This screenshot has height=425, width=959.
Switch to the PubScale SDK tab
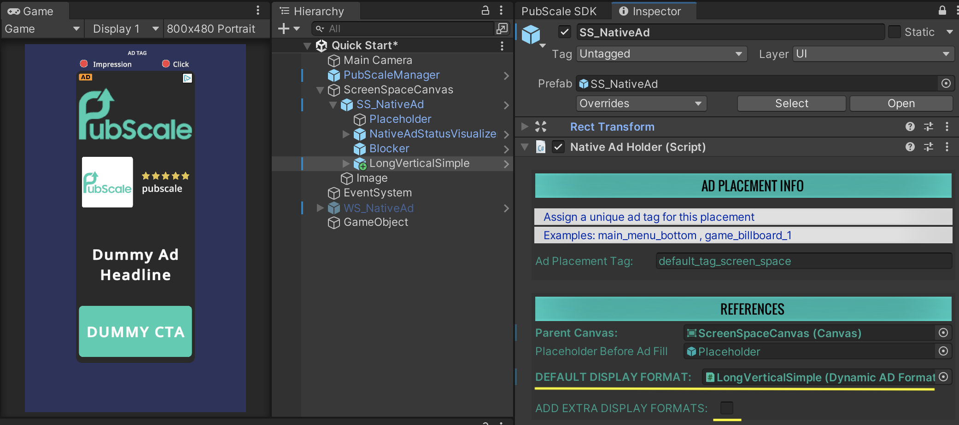pos(559,11)
